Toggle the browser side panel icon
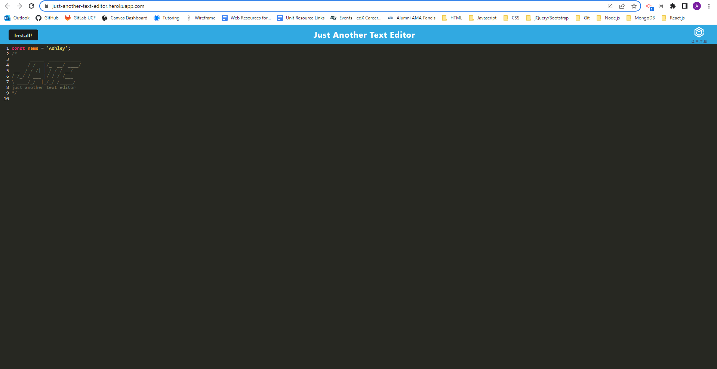The width and height of the screenshot is (717, 369). point(684,6)
